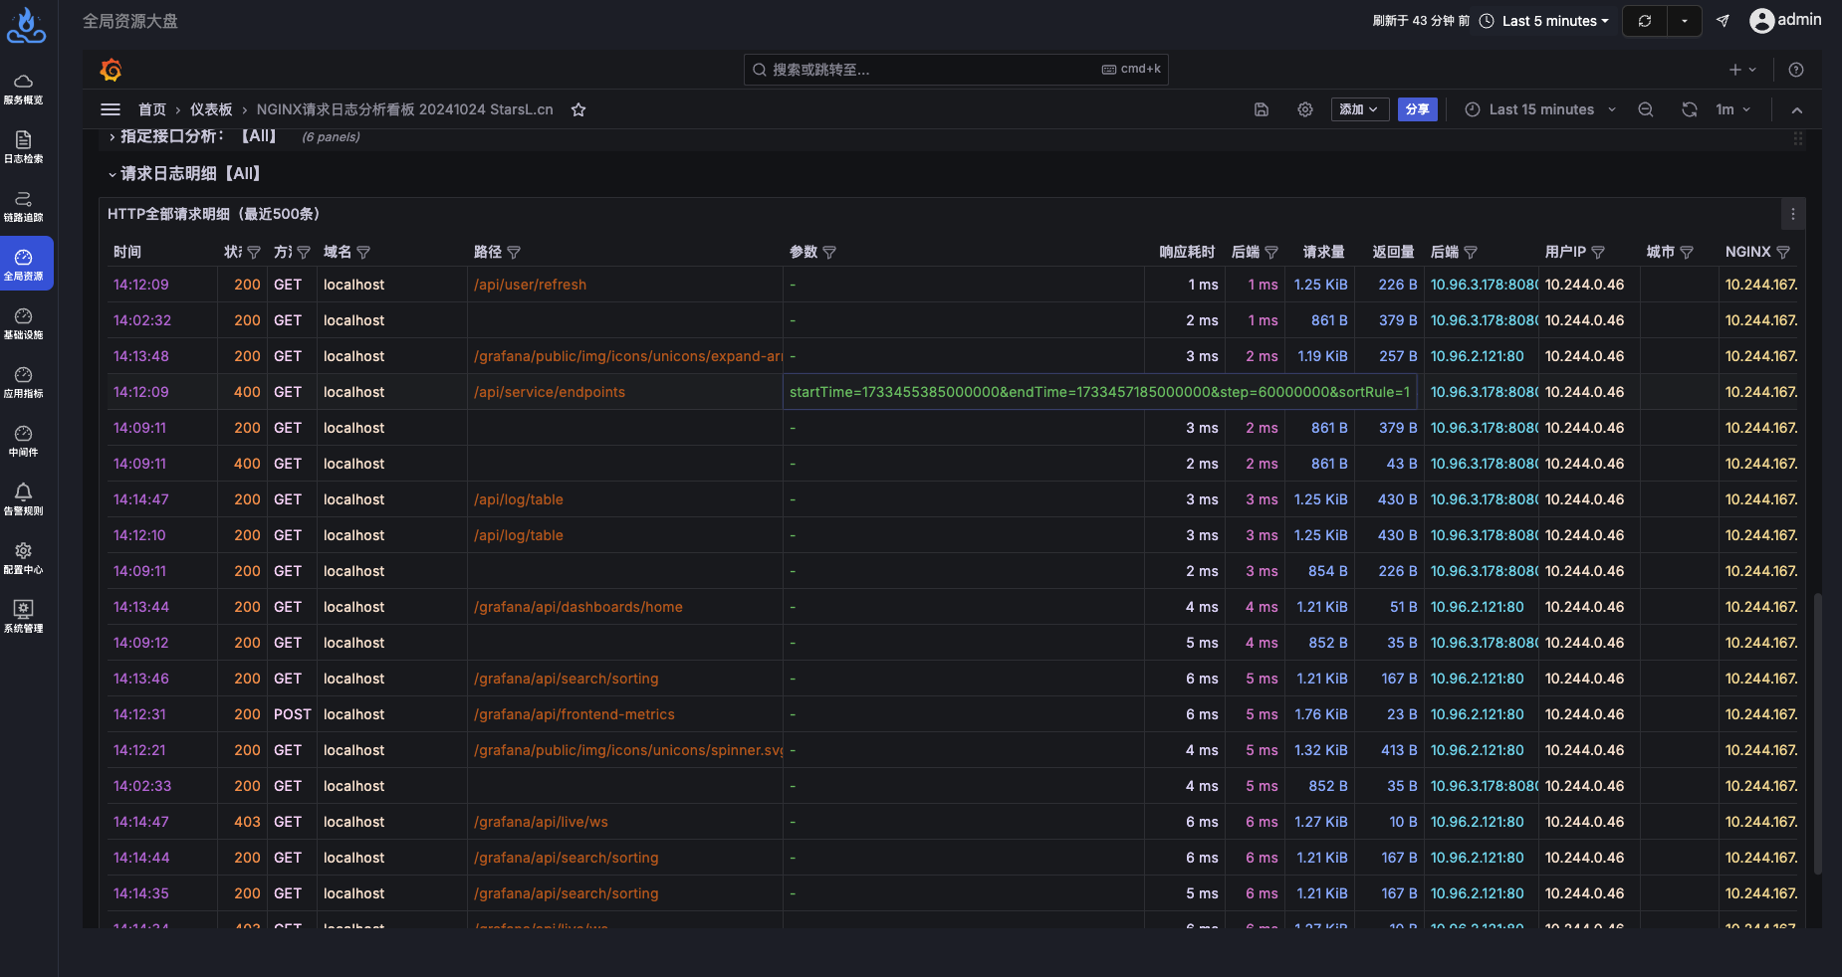
Task: Open the /api/log/table request link
Action: 518,498
